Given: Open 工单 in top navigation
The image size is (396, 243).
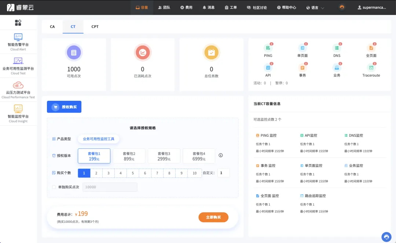Looking at the screenshot, I should pyautogui.click(x=231, y=8).
